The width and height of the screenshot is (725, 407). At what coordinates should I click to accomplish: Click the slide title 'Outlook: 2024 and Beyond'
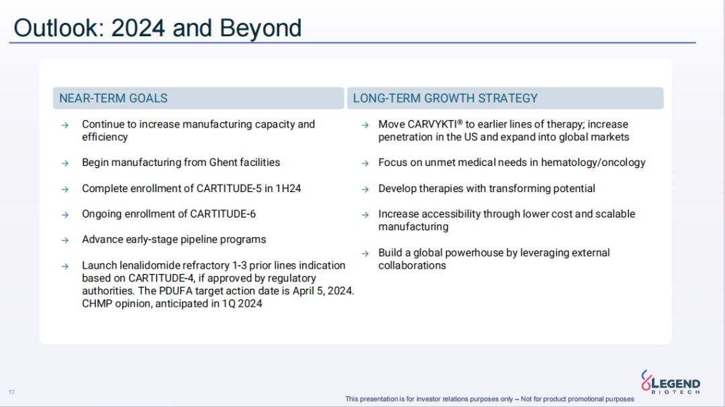coord(158,28)
